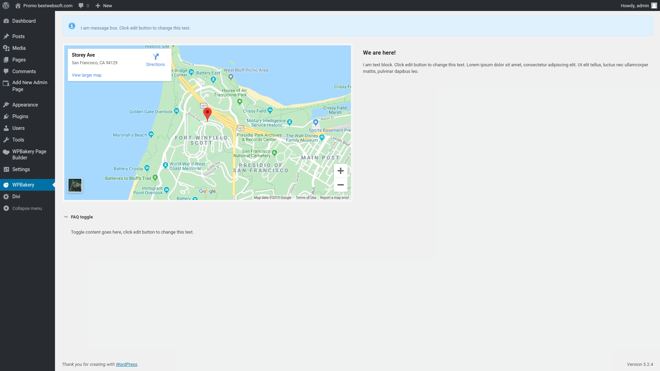Click Terms of Use on the map
Viewport: 660px width, 371px height.
(306, 198)
